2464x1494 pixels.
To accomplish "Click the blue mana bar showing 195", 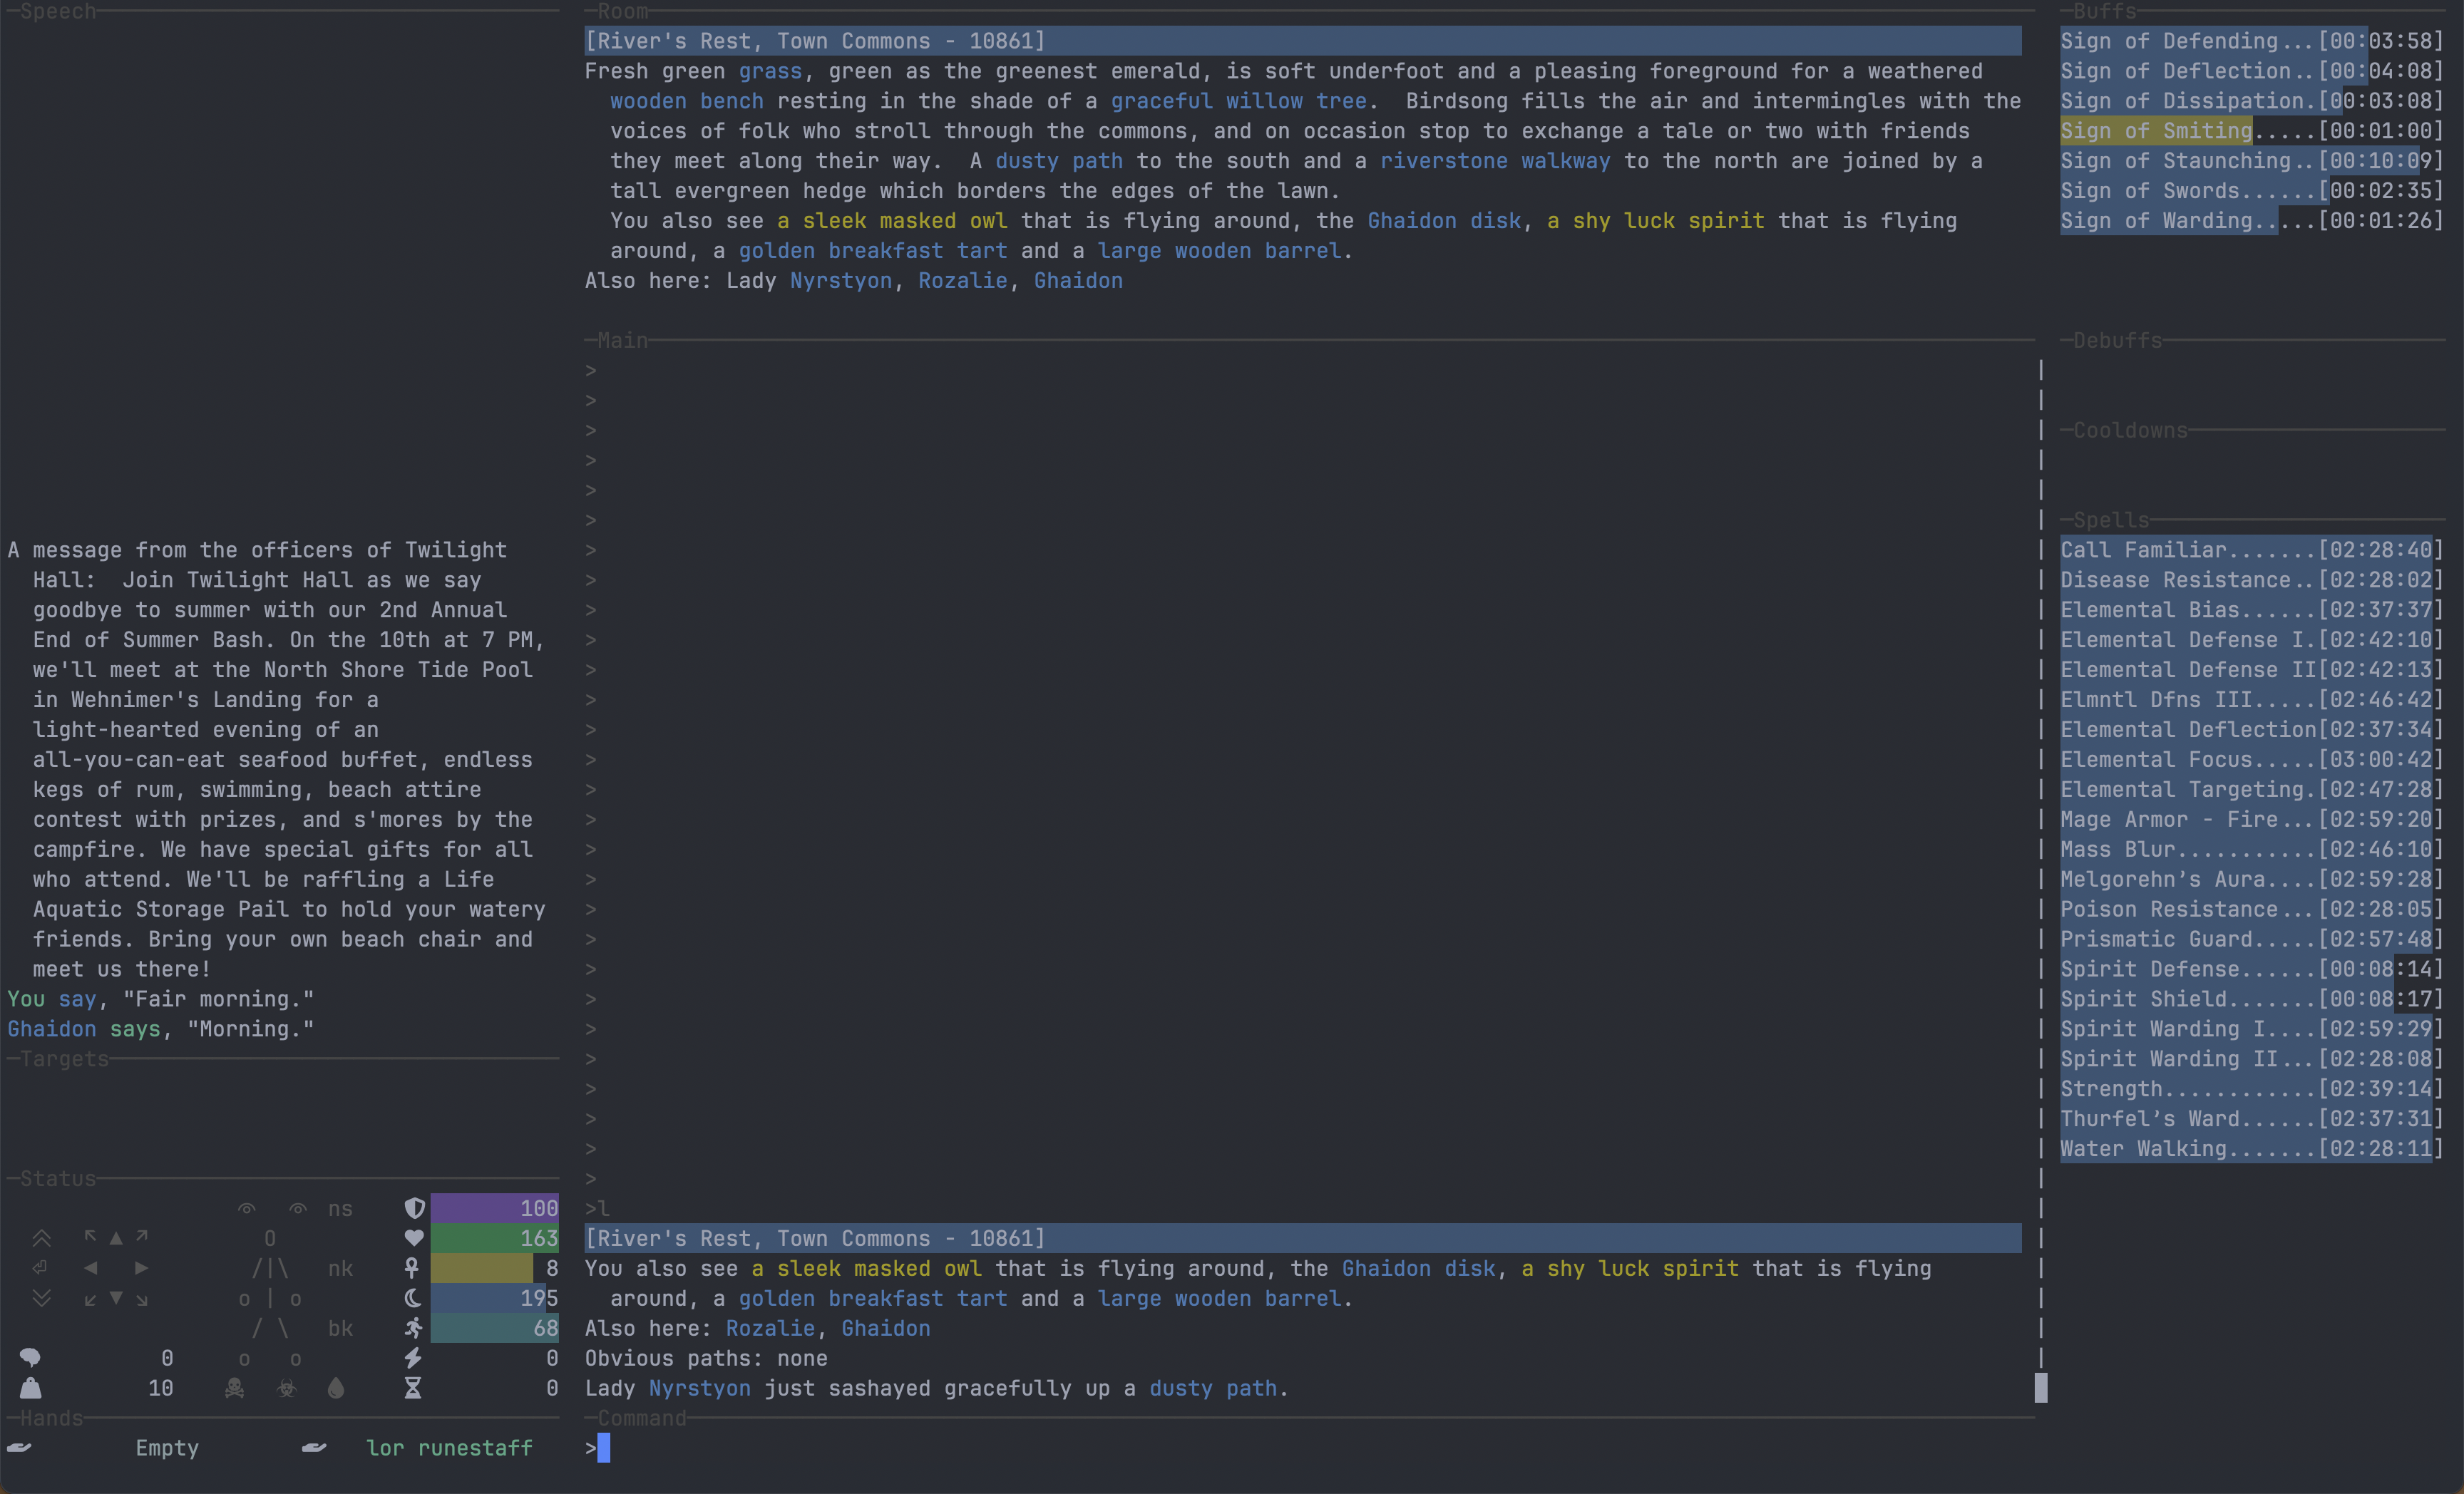I will (495, 1298).
